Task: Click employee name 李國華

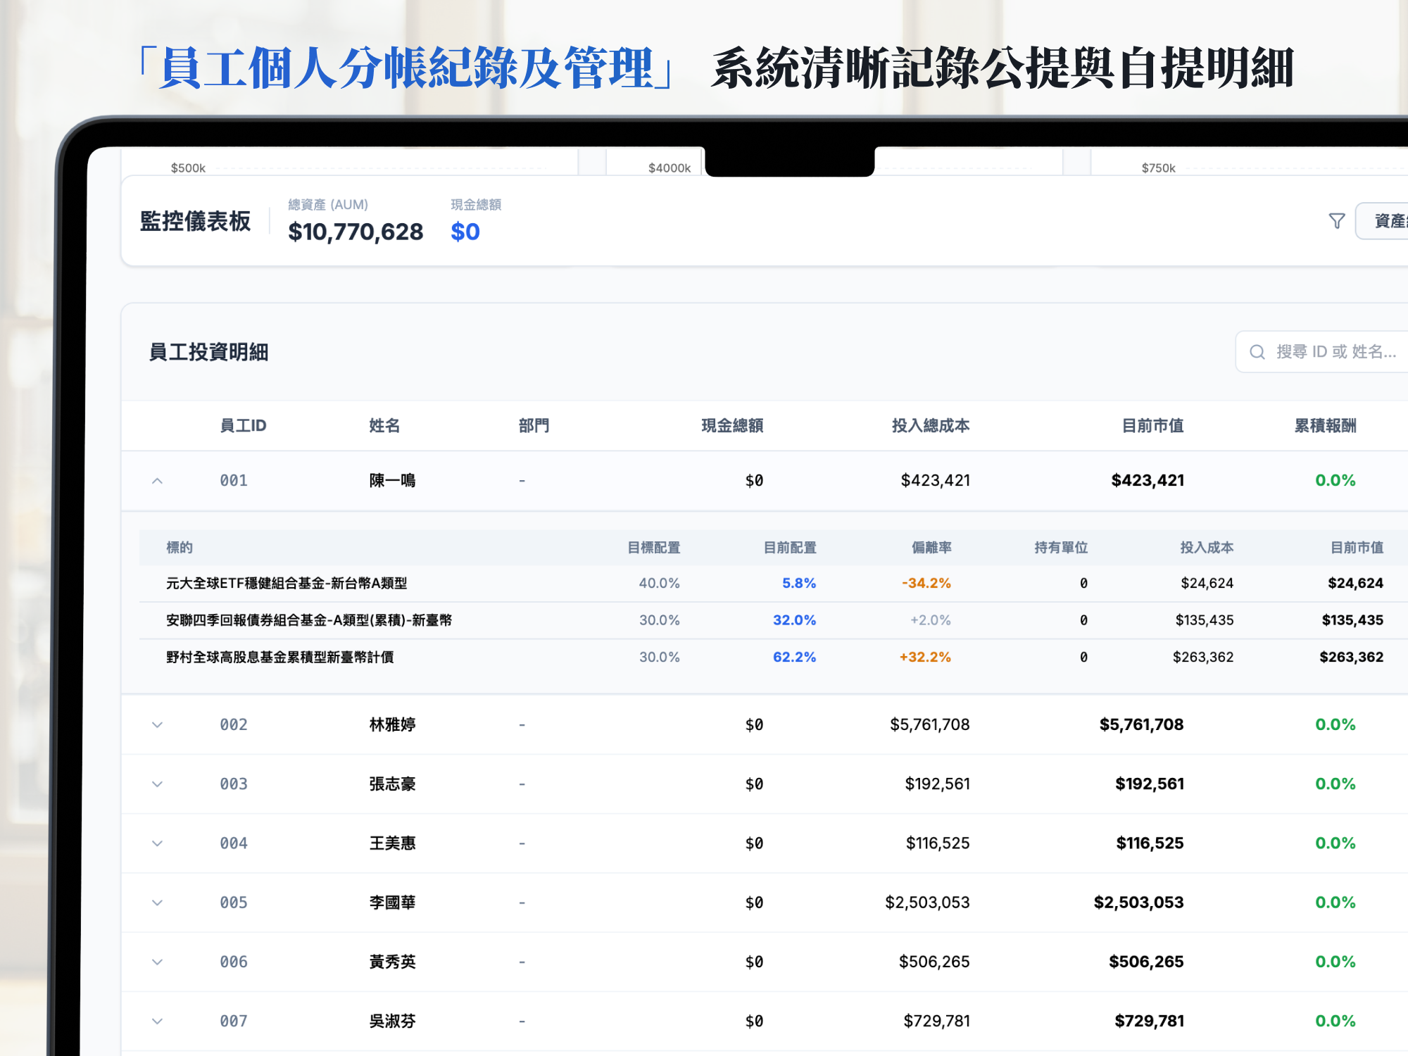Action: pos(392,903)
